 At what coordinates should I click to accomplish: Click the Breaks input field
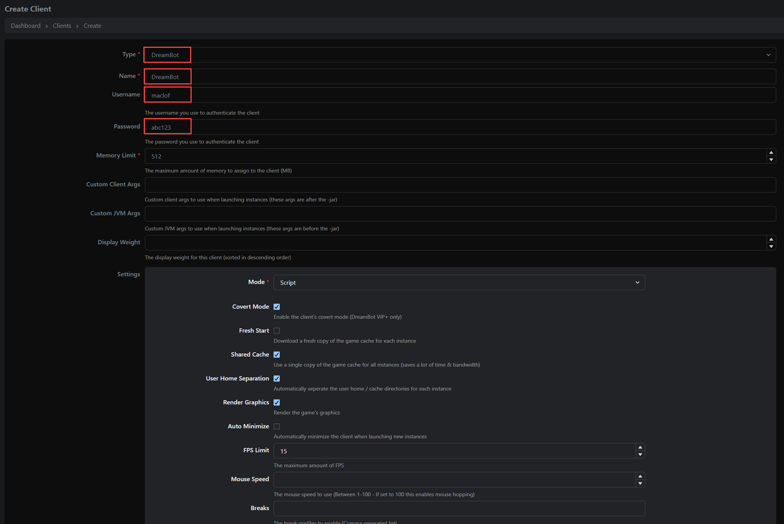[459, 509]
